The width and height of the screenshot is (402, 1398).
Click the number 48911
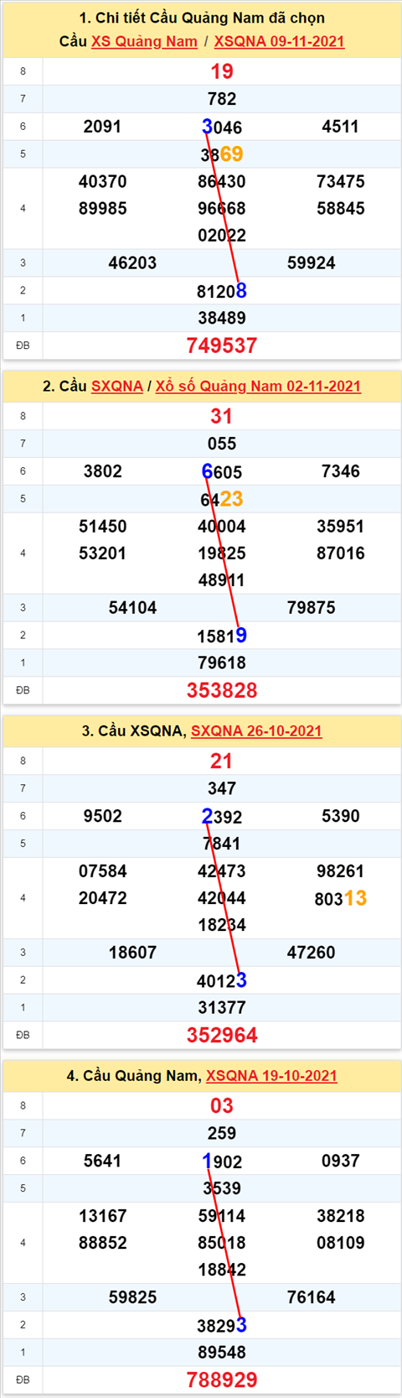[222, 580]
